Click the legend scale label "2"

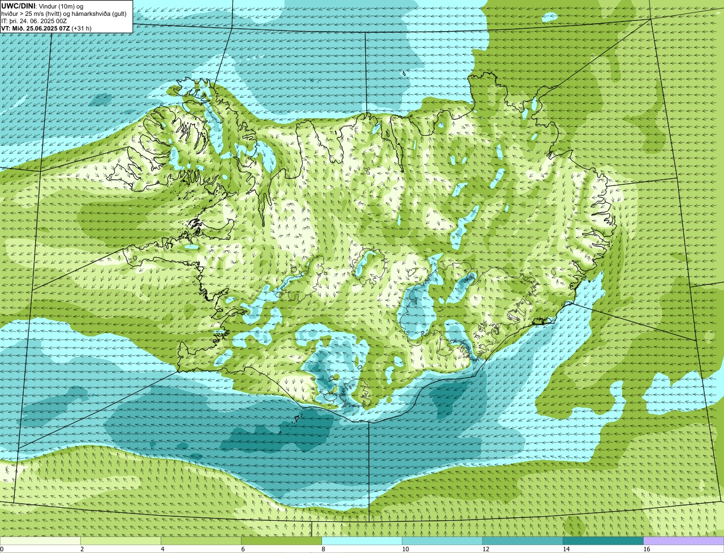pos(82,549)
